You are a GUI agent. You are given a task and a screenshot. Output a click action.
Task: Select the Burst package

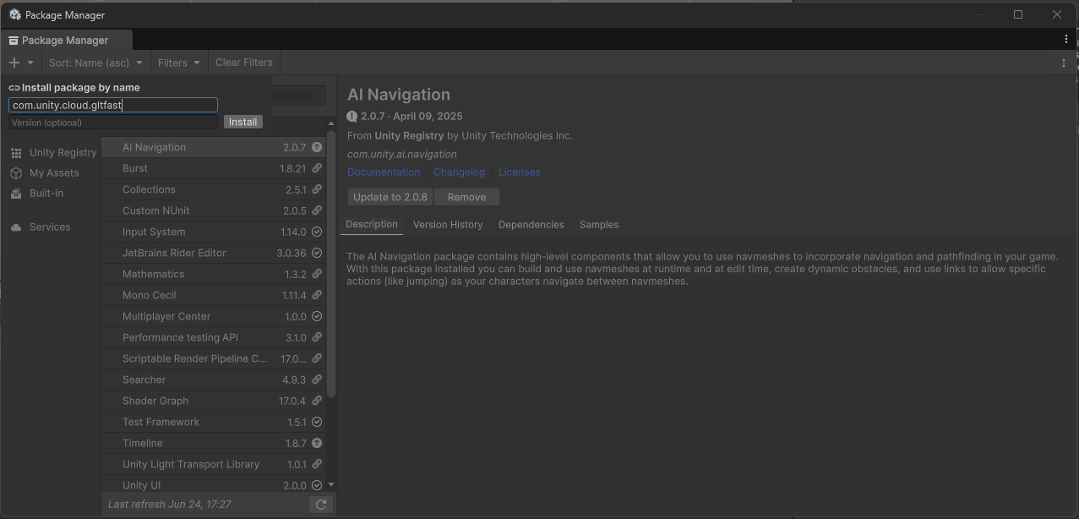pyautogui.click(x=213, y=168)
